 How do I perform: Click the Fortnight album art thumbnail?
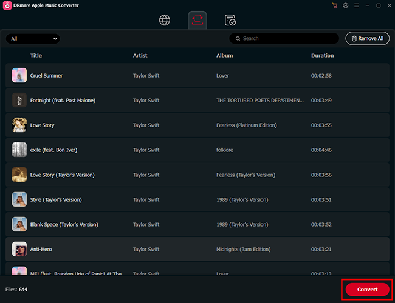point(19,101)
